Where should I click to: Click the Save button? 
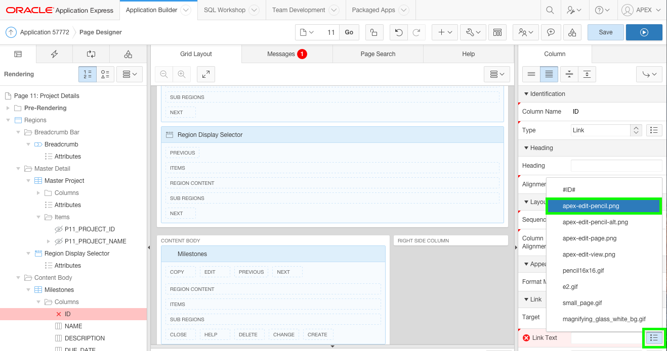coord(606,32)
